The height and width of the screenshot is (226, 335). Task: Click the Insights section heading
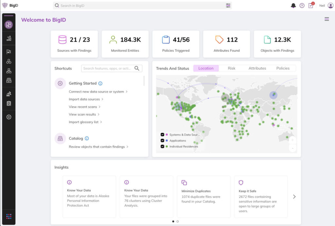coord(62,167)
